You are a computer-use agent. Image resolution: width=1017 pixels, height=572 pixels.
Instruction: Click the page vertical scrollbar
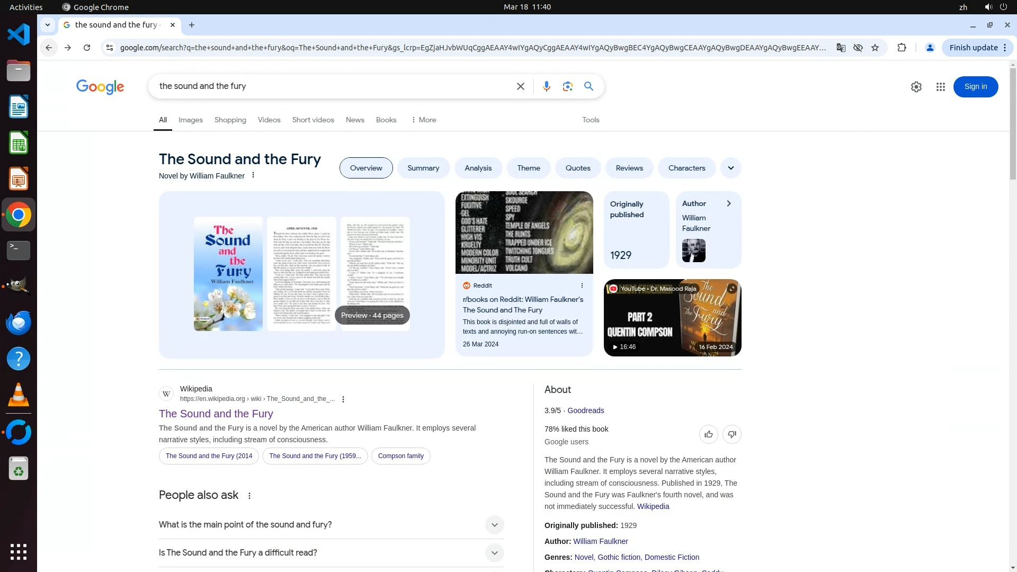coord(1012,122)
